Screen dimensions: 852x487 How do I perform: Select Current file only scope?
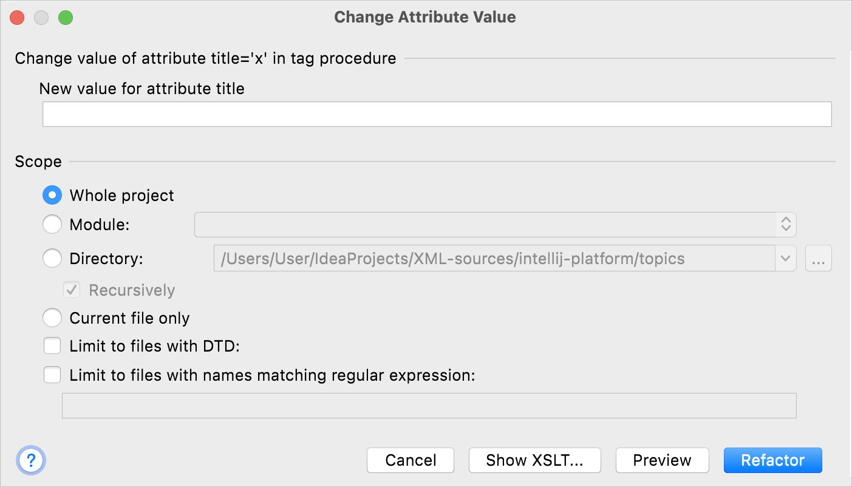[52, 318]
